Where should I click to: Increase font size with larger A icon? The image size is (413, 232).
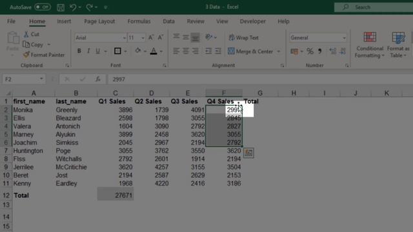tap(151, 37)
